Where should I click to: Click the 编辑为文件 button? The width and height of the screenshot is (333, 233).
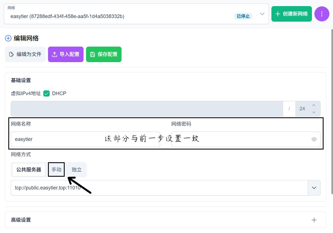pos(25,54)
